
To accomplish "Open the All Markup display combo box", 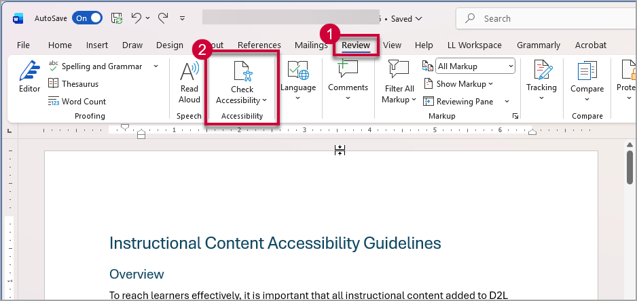I will [475, 66].
